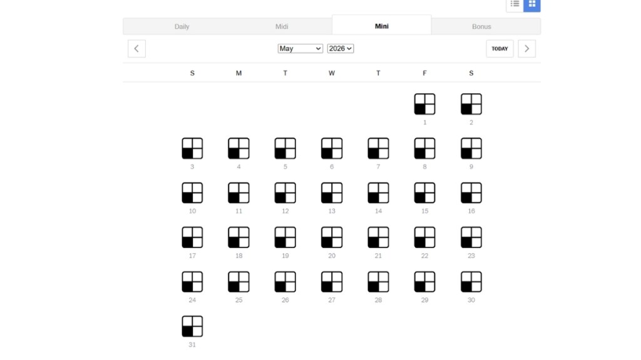Open the mini puzzle for May 18
Screen dimensions: 641x360
(x=238, y=237)
